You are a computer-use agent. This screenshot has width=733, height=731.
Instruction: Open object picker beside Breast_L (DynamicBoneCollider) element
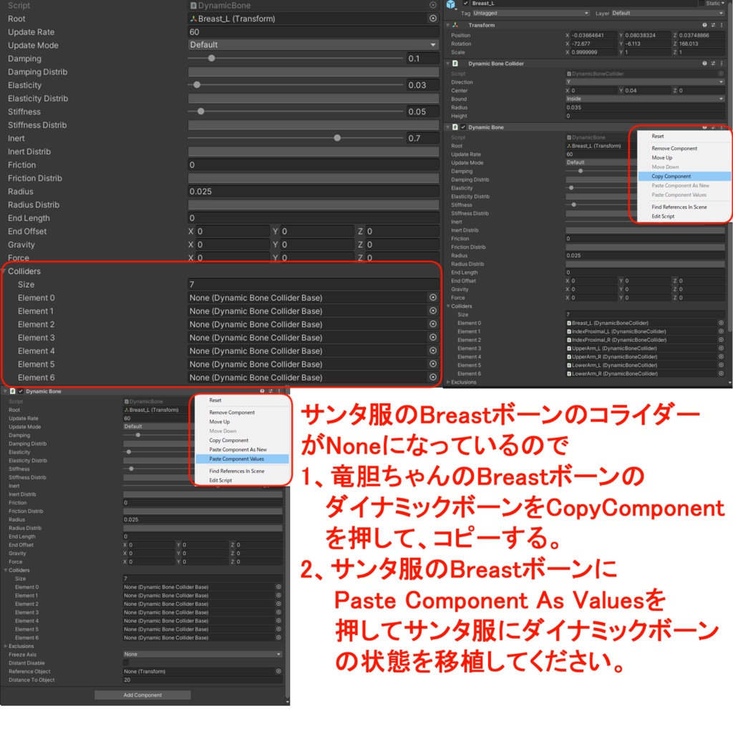721,323
